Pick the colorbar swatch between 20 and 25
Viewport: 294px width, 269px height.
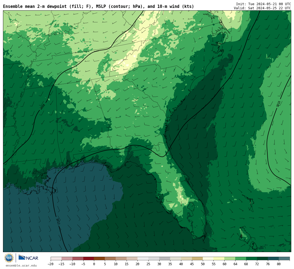point(143,259)
